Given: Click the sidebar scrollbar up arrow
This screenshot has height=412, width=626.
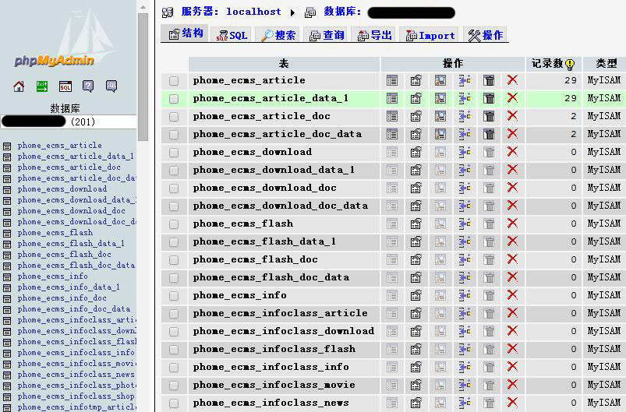Looking at the screenshot, I should point(143,7).
